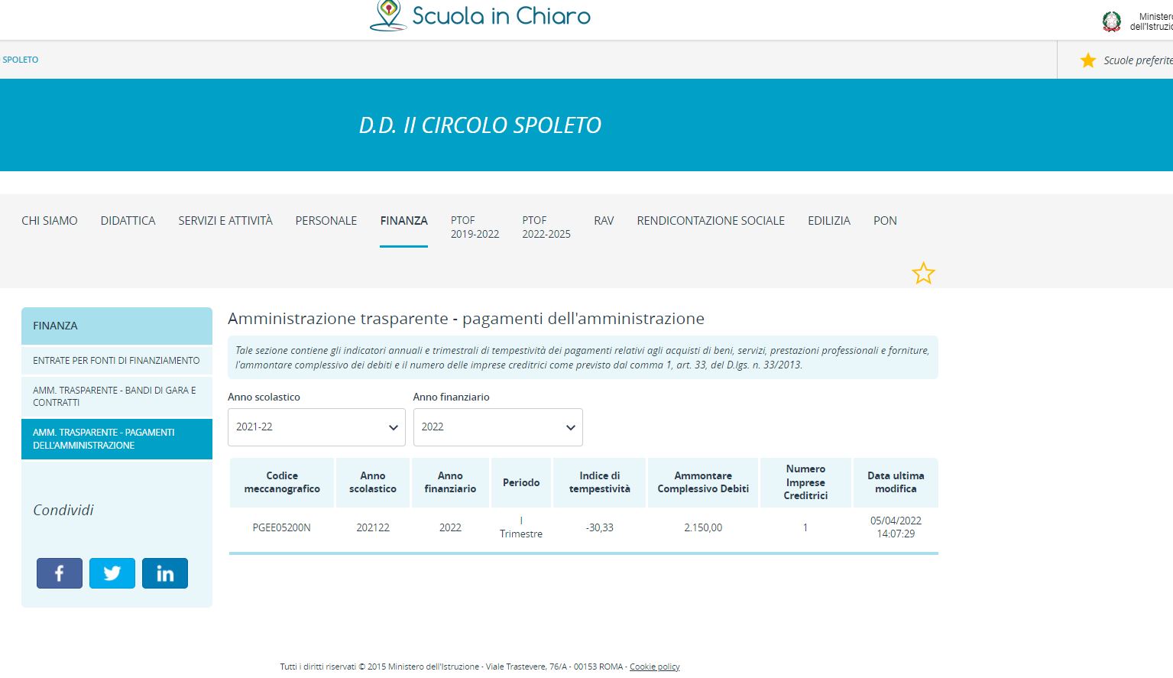The width and height of the screenshot is (1173, 678).
Task: Open Scuole preferite starred list
Action: pyautogui.click(x=1126, y=60)
